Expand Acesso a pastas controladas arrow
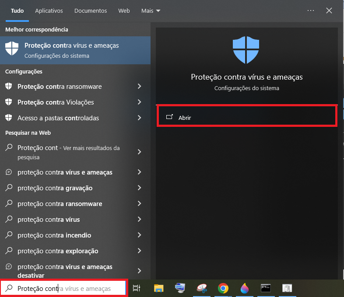 tap(139, 118)
